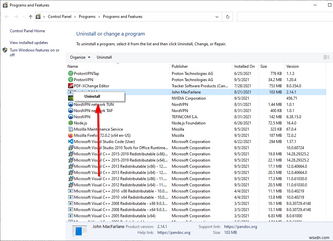This screenshot has width=333, height=241.
Task: Click the address bar refresh icon
Action: (227, 16)
